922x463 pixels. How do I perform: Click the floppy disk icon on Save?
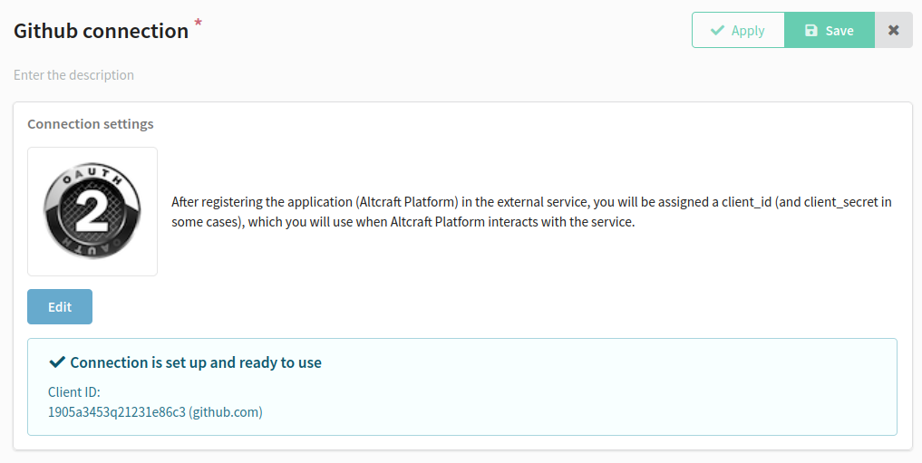[x=810, y=31]
